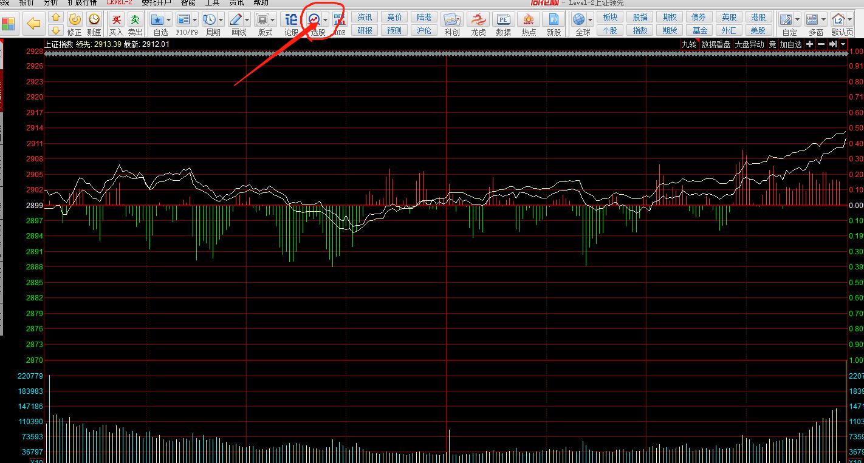Click the 修正 refresh icon
This screenshot has width=864, height=463.
tap(74, 19)
